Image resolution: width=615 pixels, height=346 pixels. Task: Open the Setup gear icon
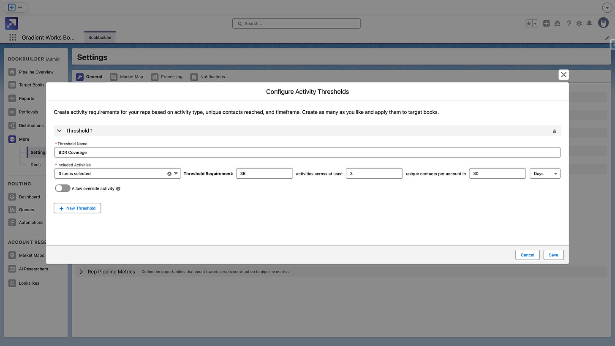click(x=579, y=24)
